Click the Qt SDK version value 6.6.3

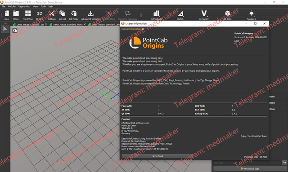[x=161, y=114]
